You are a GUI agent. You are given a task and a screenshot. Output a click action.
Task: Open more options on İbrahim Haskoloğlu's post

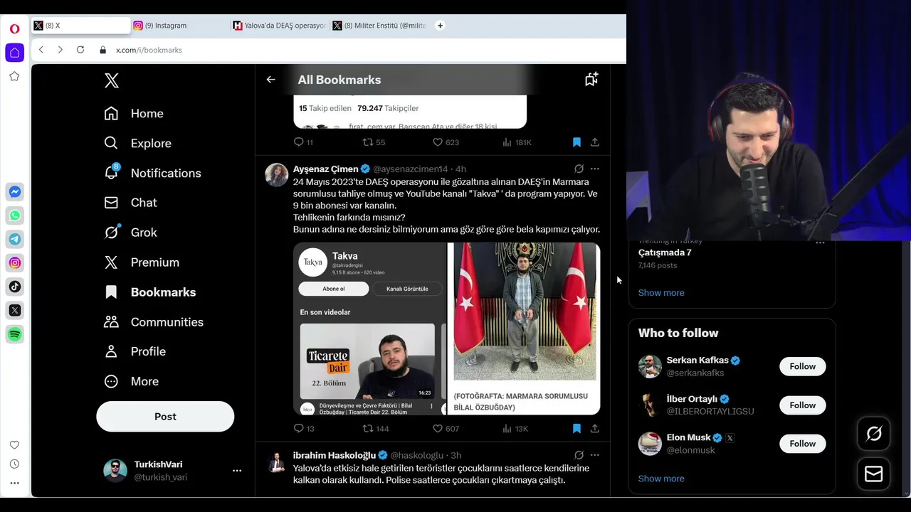[595, 455]
